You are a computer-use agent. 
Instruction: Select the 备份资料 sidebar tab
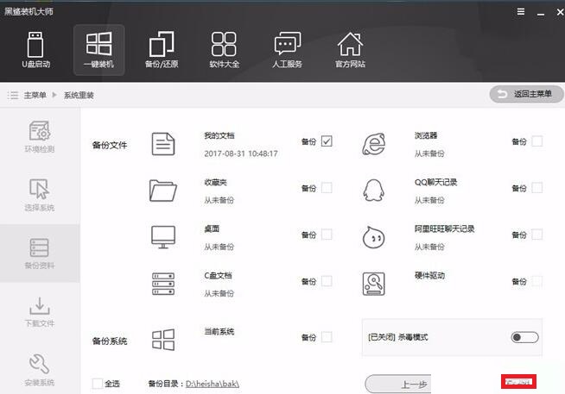pyautogui.click(x=39, y=253)
